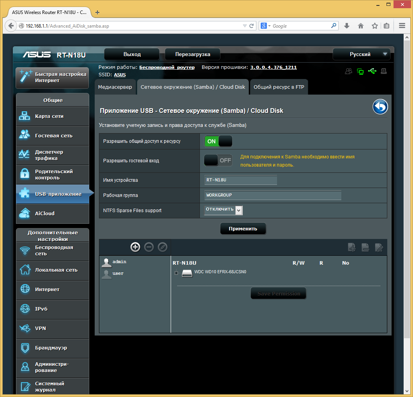
Task: Click the delete folder icon
Action: [365, 247]
